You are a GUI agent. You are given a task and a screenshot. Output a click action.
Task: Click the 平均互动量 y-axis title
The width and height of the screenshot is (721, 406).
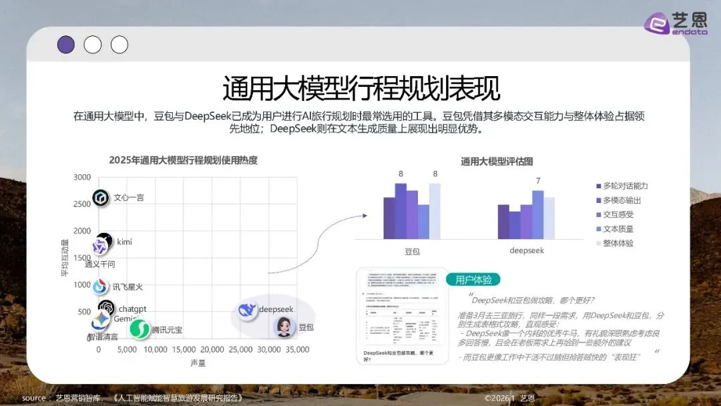click(x=64, y=258)
